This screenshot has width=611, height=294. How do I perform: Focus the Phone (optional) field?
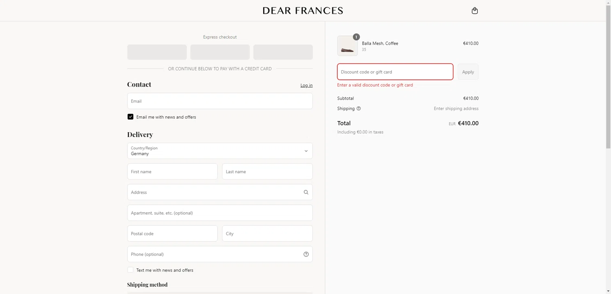(220, 254)
